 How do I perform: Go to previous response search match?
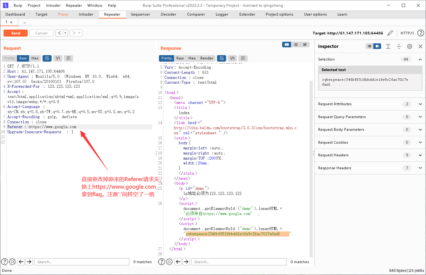click(x=178, y=262)
